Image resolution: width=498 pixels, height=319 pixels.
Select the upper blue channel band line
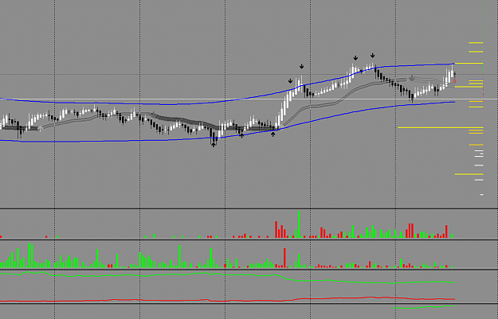(x=227, y=101)
